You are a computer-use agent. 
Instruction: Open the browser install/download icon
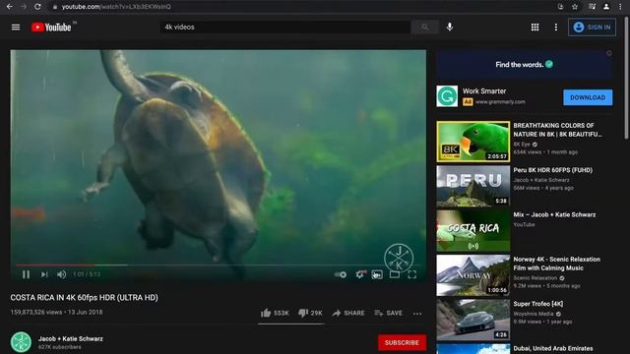pyautogui.click(x=560, y=7)
